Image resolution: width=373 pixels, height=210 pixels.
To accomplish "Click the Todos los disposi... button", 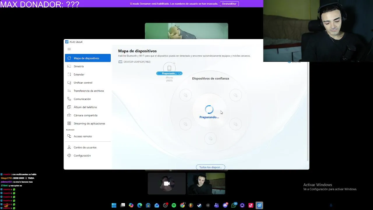I will click(210, 167).
